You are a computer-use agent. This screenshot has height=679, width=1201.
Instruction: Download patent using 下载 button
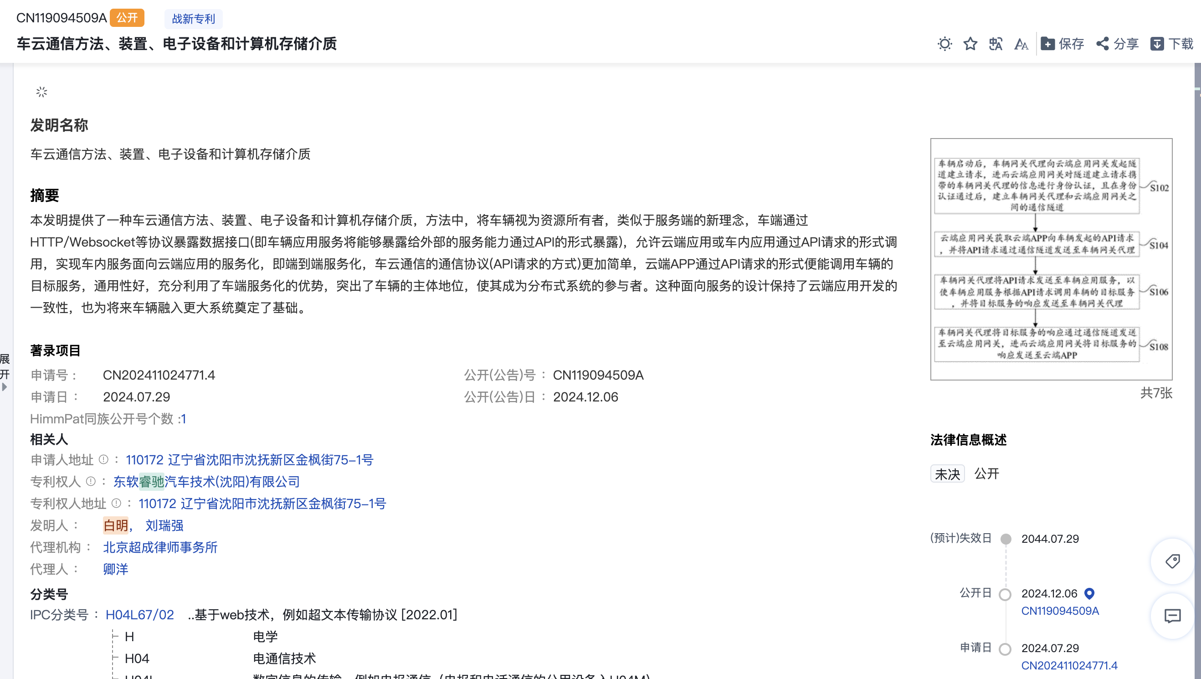coord(1172,44)
